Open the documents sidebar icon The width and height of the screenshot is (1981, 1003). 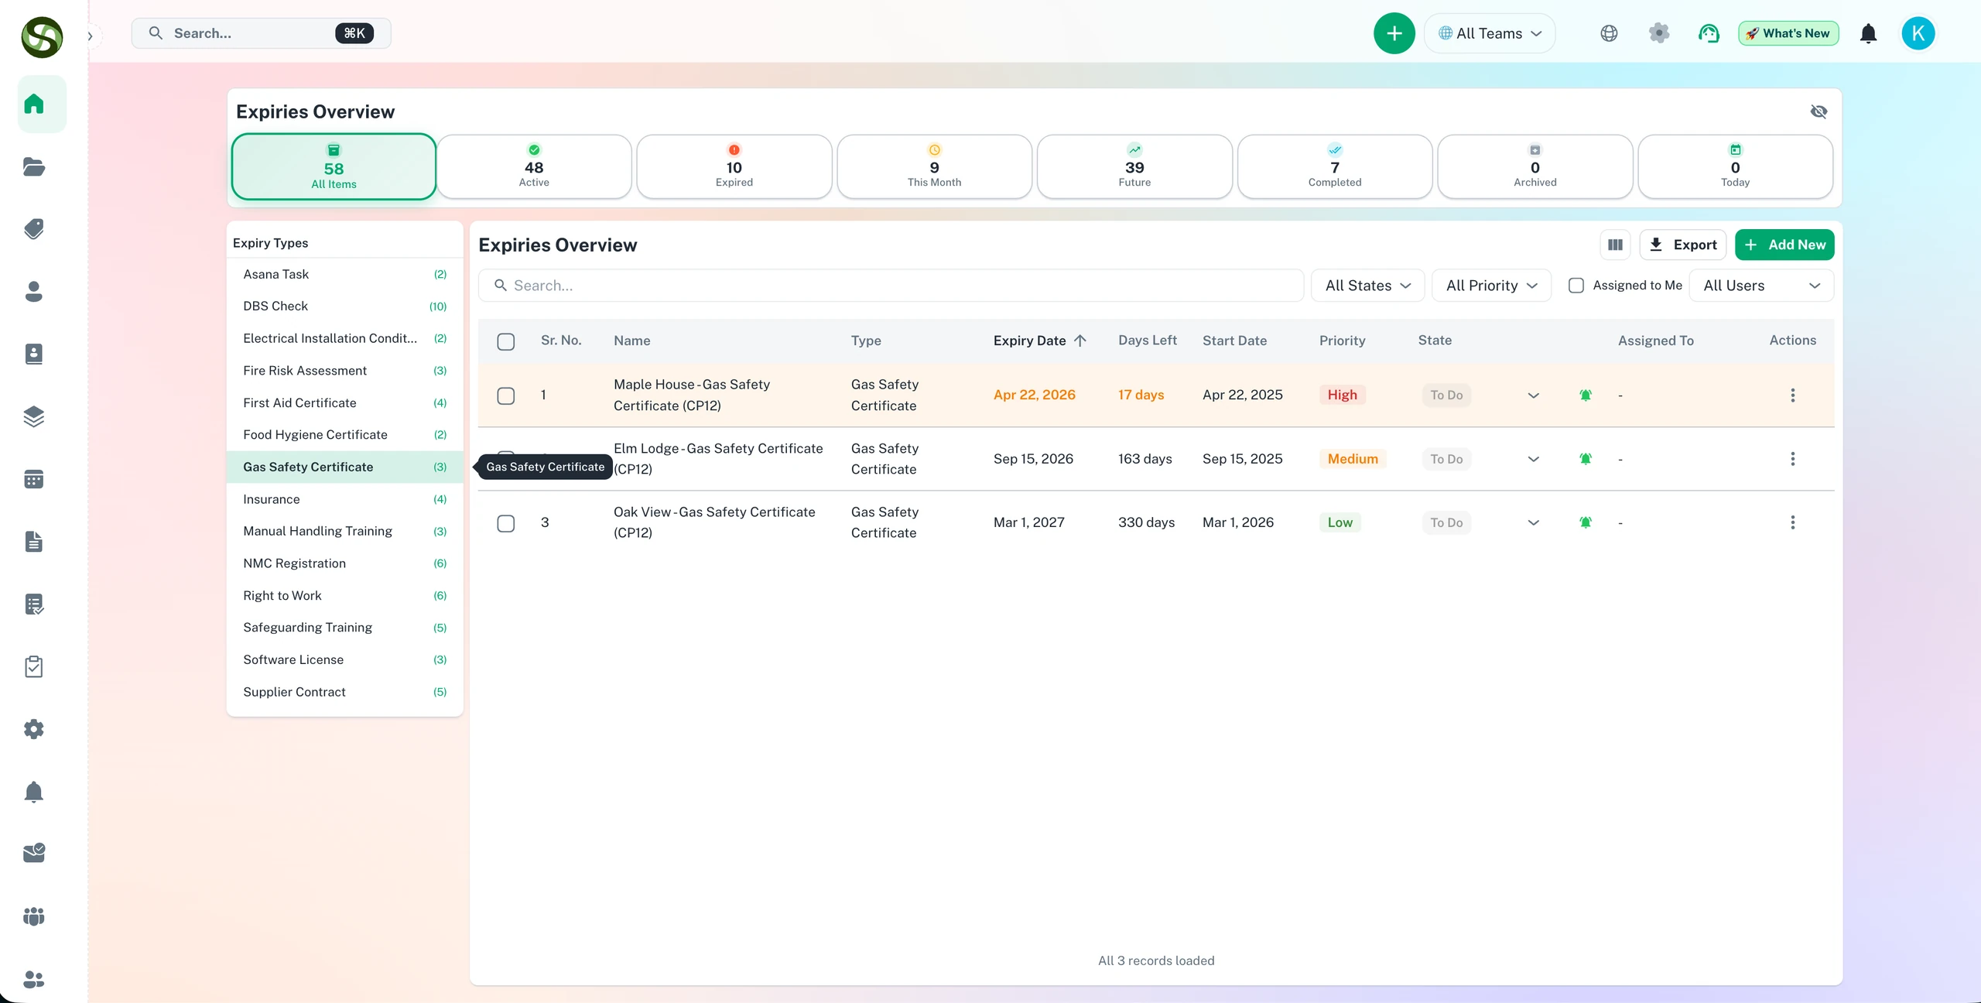(34, 542)
